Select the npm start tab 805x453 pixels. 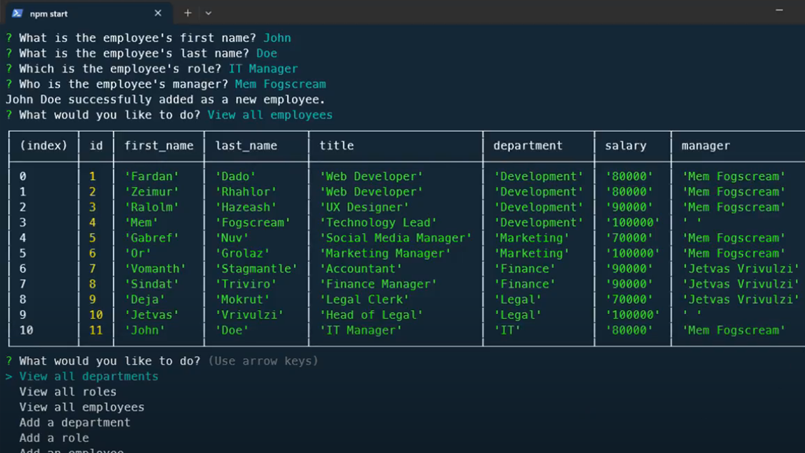pyautogui.click(x=88, y=13)
